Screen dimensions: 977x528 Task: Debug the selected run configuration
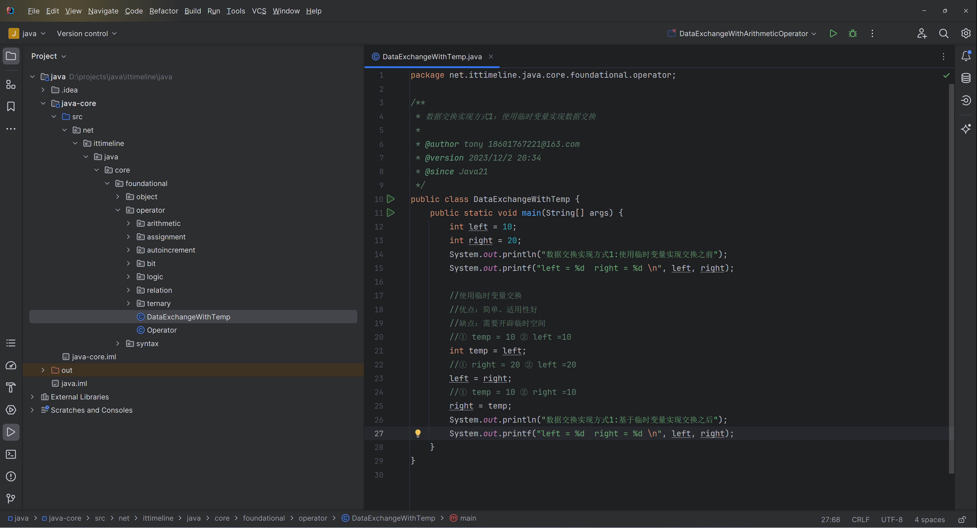tap(853, 33)
